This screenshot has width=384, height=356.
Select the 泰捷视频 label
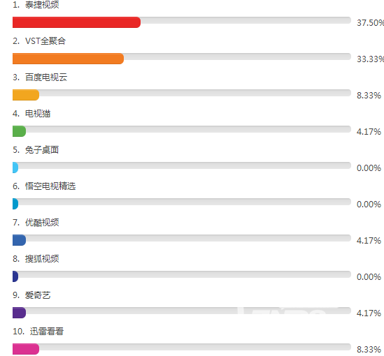click(42, 5)
